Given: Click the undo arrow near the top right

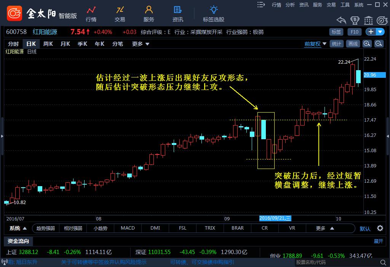Looking at the screenshot, I should tap(341, 20).
